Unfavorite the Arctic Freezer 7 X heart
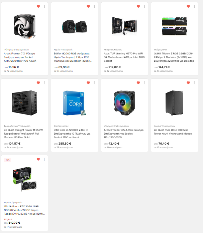Screen dimensions: 203x233 click(38, 6)
